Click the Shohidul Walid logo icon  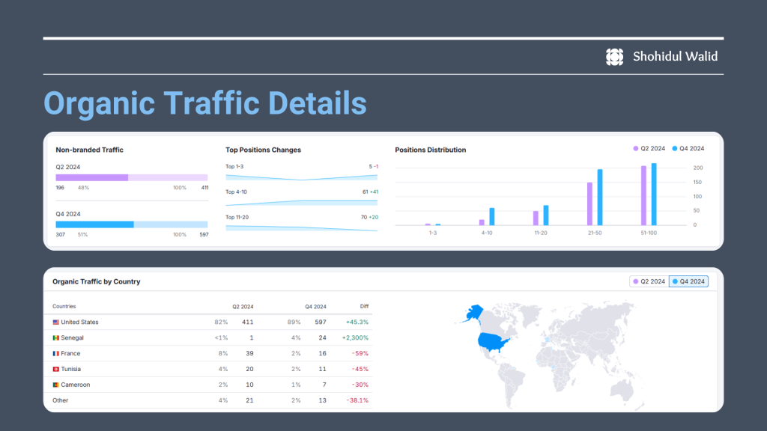614,57
